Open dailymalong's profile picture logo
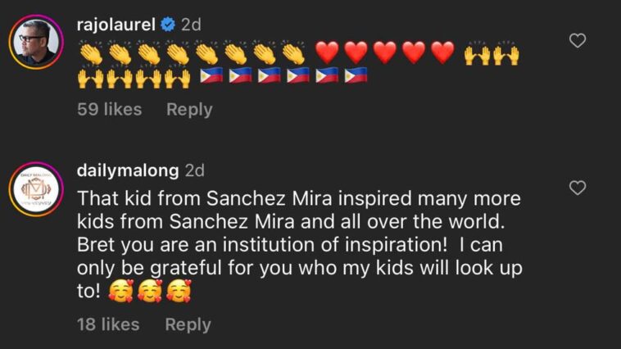621x349 pixels. click(36, 189)
